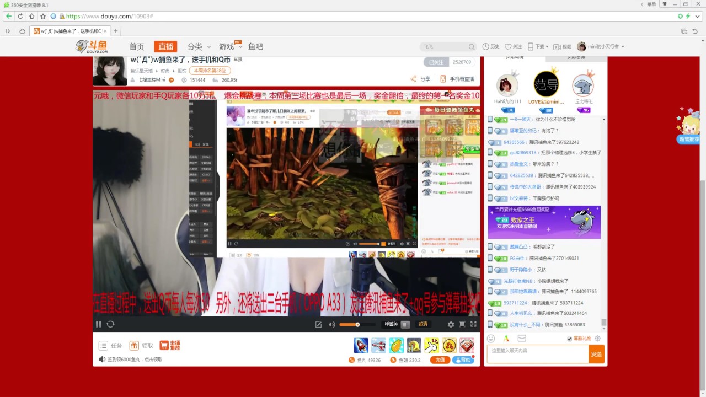The image size is (706, 397).
Task: Toggle the 弹幕关 danmaku switch
Action: click(x=397, y=324)
